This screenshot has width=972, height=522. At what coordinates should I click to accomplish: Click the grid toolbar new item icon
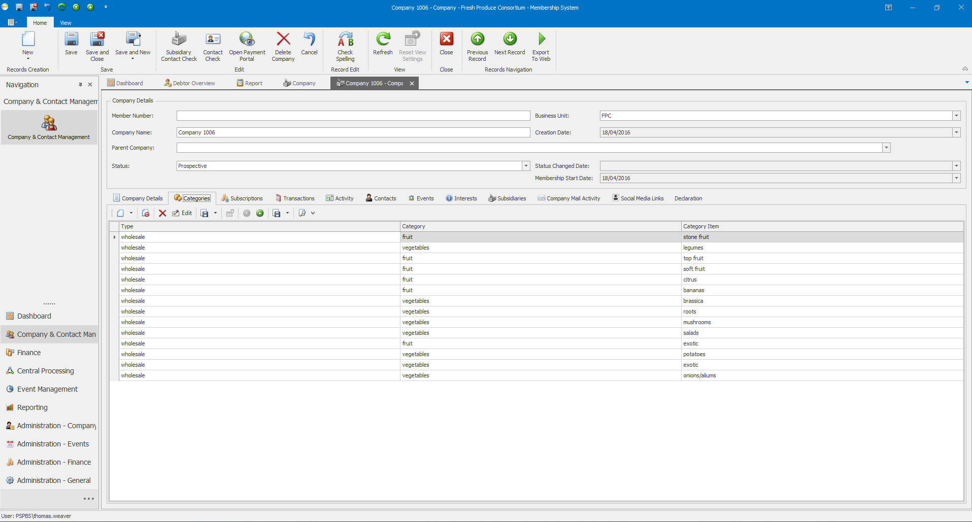click(120, 213)
